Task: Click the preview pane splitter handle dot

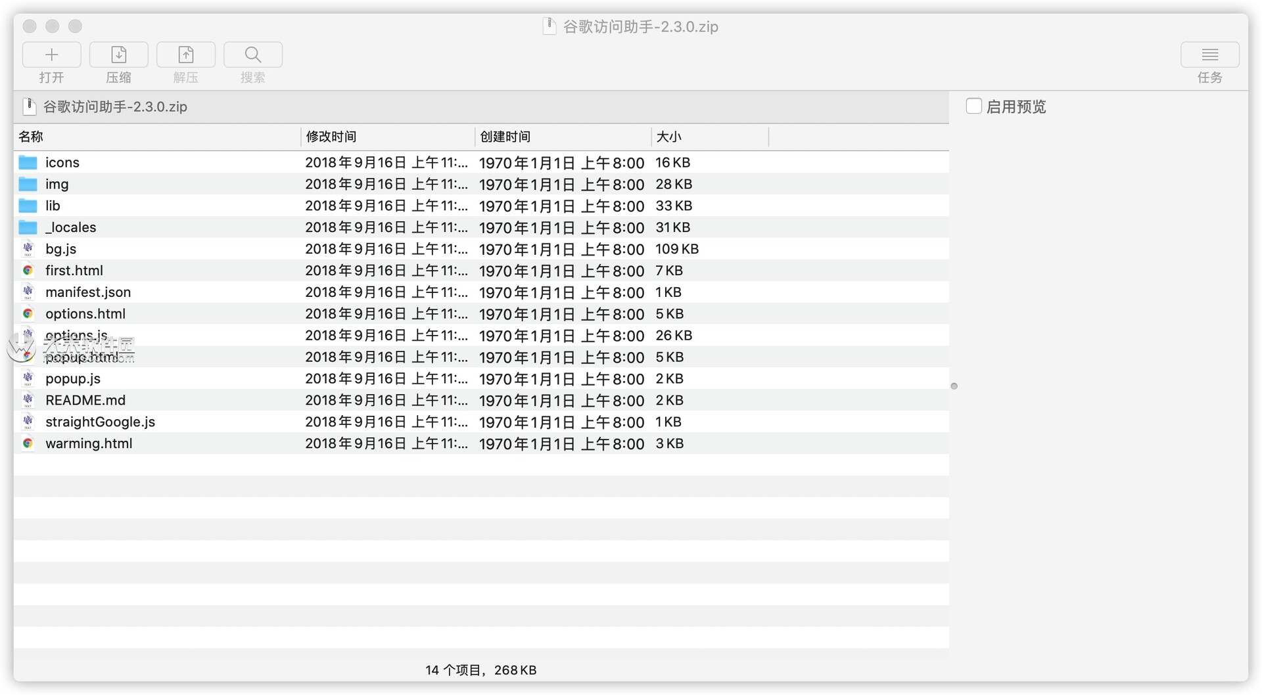Action: [954, 386]
